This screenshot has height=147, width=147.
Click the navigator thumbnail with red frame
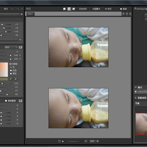click(141, 124)
